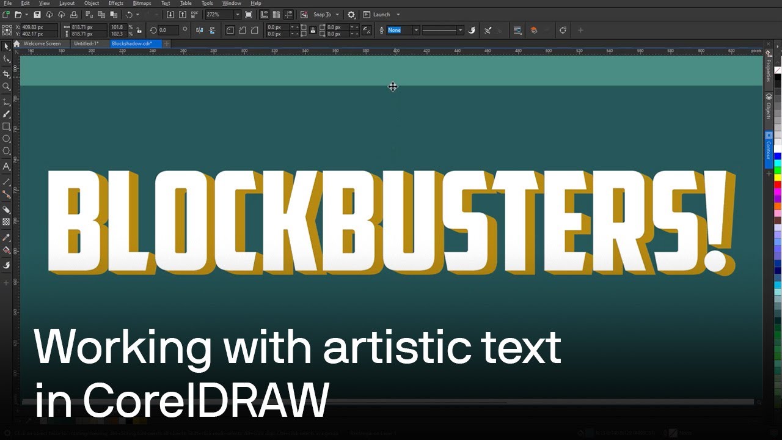This screenshot has height=440, width=782.
Task: Click Mirror horizontally icon
Action: click(200, 30)
